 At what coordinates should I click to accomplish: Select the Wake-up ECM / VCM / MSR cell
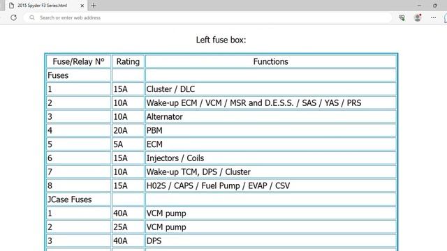(270, 102)
